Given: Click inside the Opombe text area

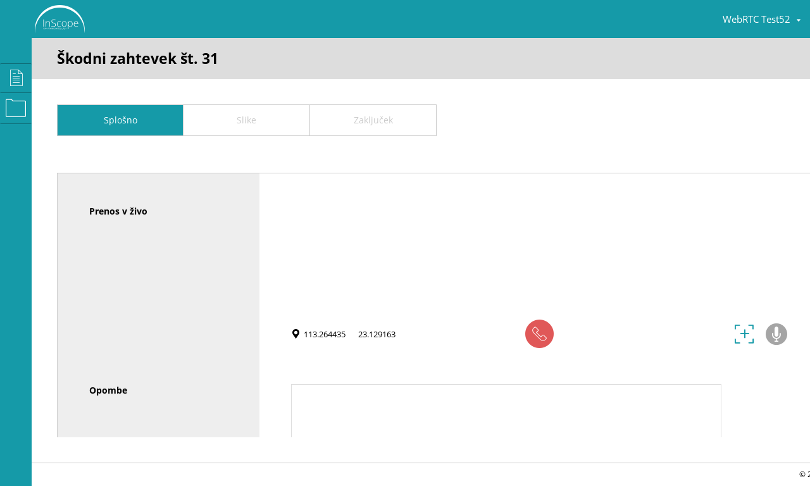Looking at the screenshot, I should coord(506,411).
